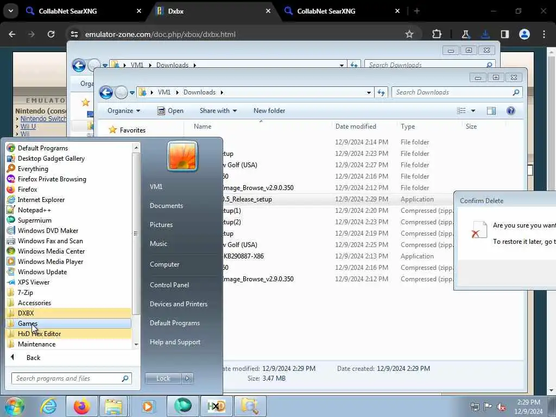Open the Share with dropdown
The height and width of the screenshot is (417, 556).
(x=218, y=111)
